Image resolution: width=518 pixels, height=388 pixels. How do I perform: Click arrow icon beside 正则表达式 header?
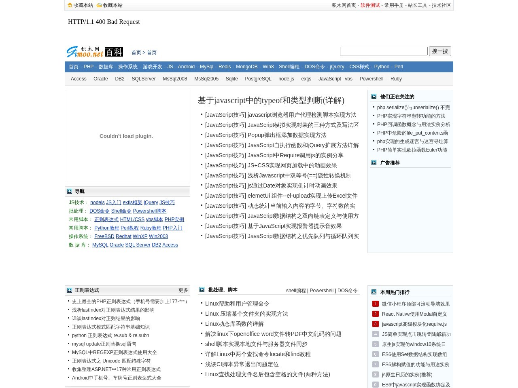click(x=70, y=290)
